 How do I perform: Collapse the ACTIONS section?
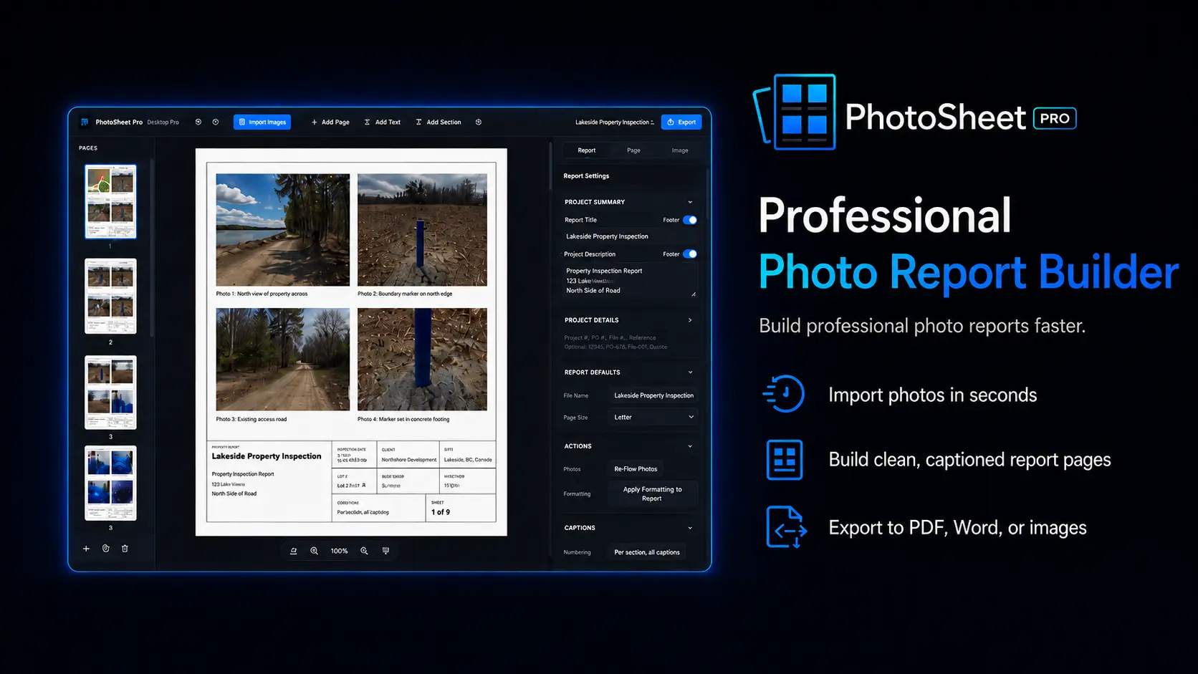(690, 446)
